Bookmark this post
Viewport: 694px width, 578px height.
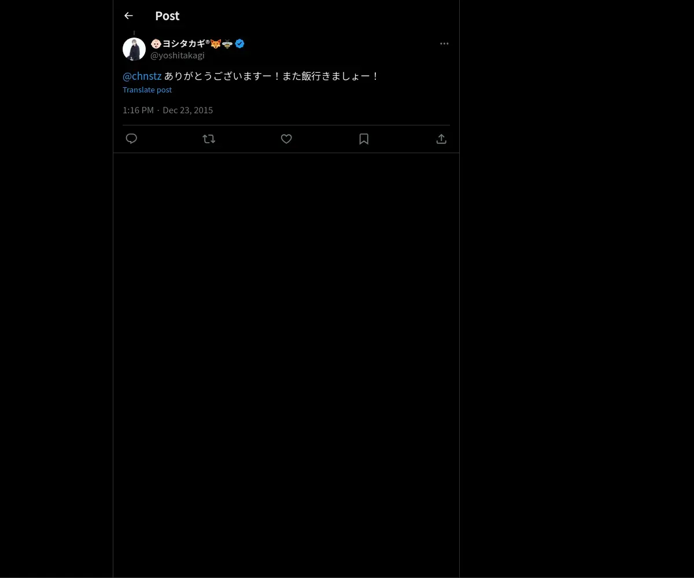coord(364,139)
